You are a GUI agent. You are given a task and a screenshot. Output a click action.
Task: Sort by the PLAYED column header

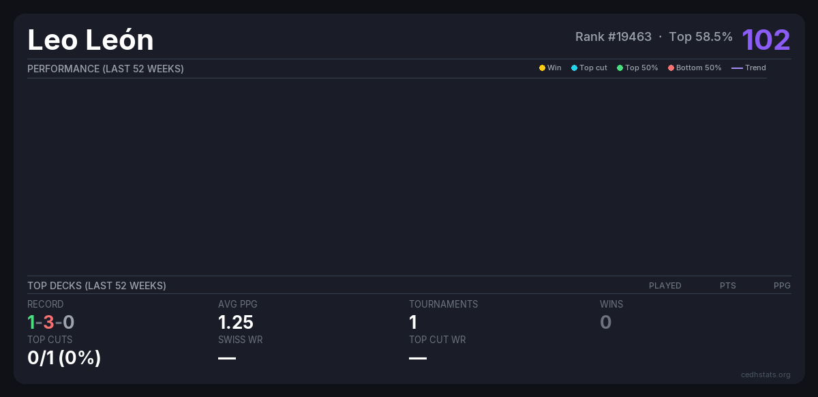click(665, 286)
